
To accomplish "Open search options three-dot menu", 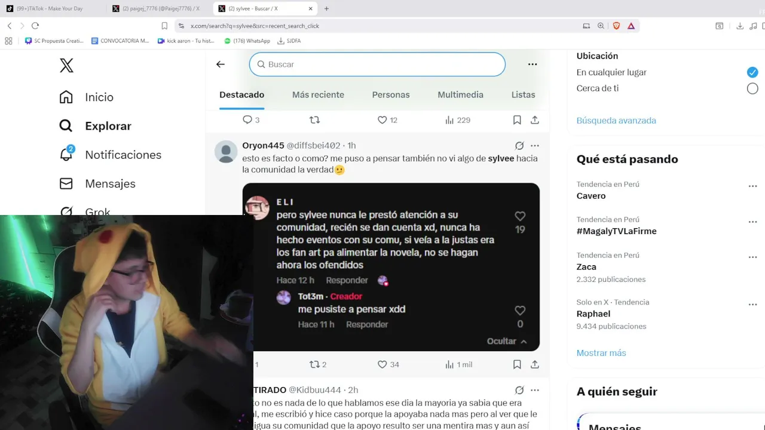I will pyautogui.click(x=533, y=64).
